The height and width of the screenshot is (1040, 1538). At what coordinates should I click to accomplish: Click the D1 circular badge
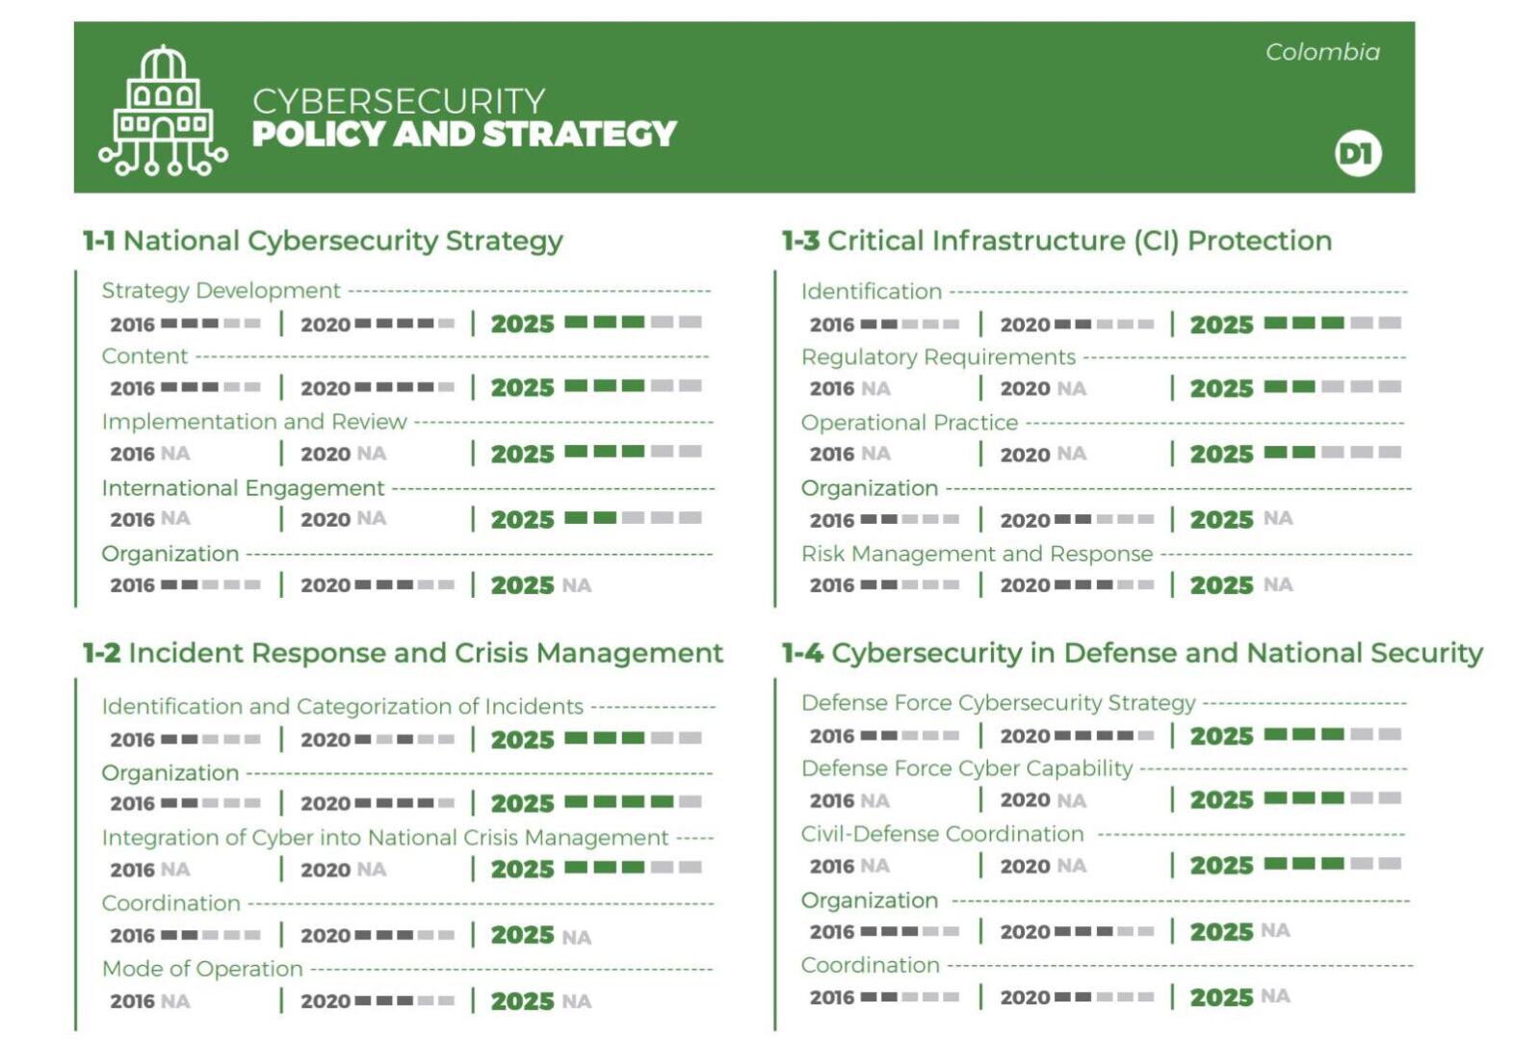click(1357, 154)
